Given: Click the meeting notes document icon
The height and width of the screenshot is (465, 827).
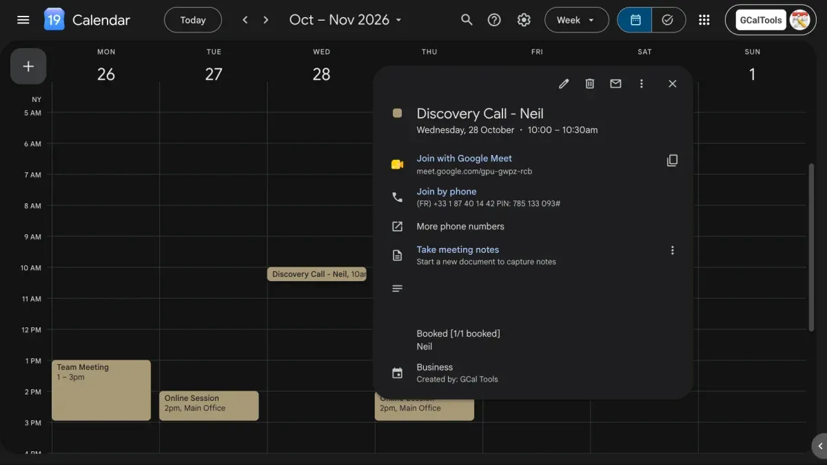Looking at the screenshot, I should 397,256.
